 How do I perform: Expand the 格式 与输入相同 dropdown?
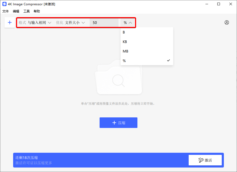tap(35, 23)
